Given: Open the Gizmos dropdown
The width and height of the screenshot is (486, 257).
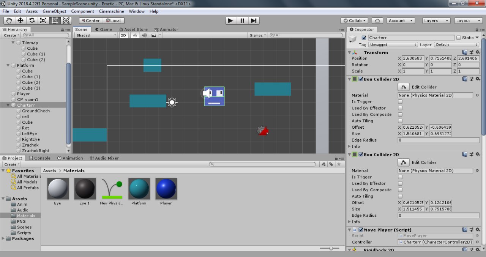Looking at the screenshot, I should point(258,35).
